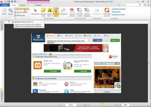This screenshot has height=107, width=151.
Task: Open the Comentarios side panel
Action: [x=2, y=95]
